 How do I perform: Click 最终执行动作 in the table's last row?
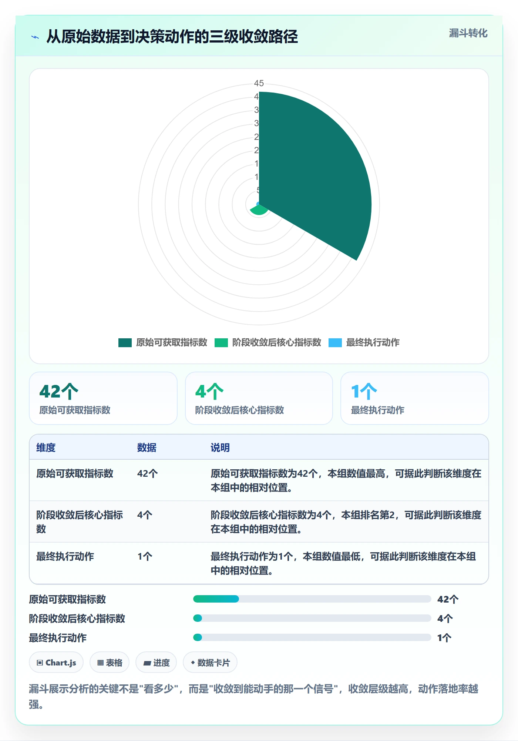tap(65, 556)
